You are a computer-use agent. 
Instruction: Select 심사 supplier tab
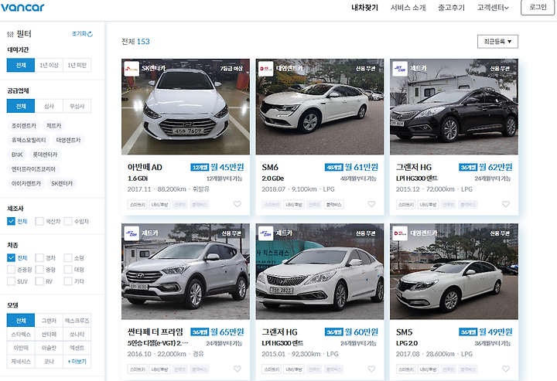point(49,106)
